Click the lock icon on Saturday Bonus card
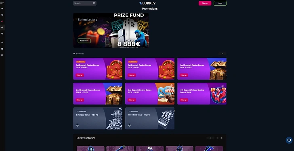Viewport: 294px width, 151px height. coord(78,125)
